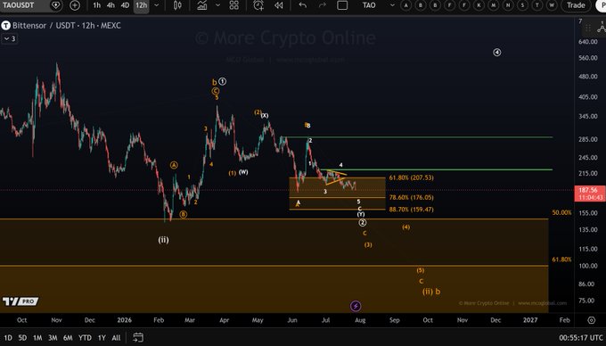Open the layout setup square icon
This screenshot has width=606, height=346.
coord(342,5)
